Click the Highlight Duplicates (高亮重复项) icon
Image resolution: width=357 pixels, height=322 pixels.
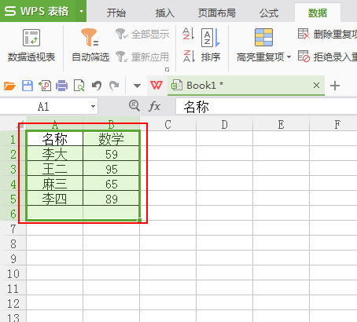263,38
